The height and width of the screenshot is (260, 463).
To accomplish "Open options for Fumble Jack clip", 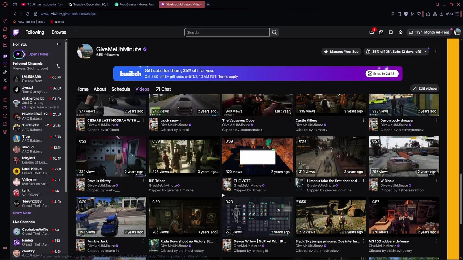I will point(144,241).
